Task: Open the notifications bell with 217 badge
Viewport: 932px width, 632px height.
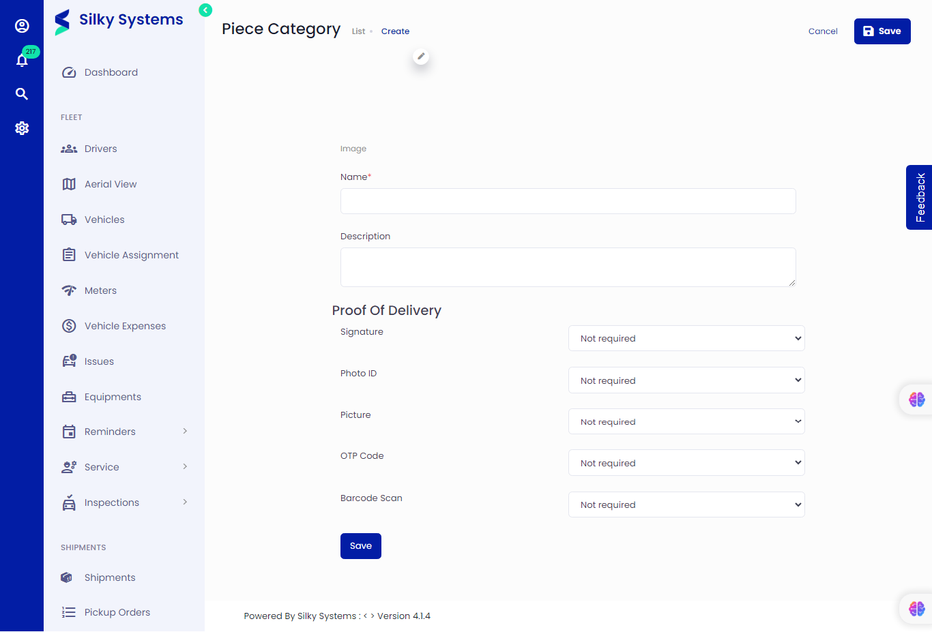Action: coord(22,59)
